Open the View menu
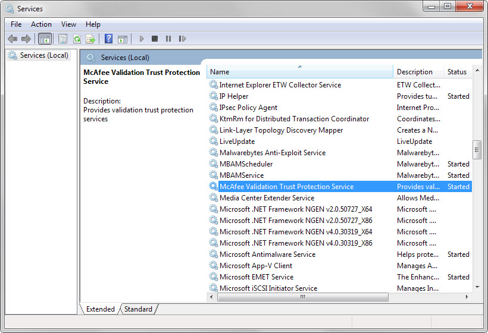Screen dimensions: 488x333 pyautogui.click(x=68, y=24)
